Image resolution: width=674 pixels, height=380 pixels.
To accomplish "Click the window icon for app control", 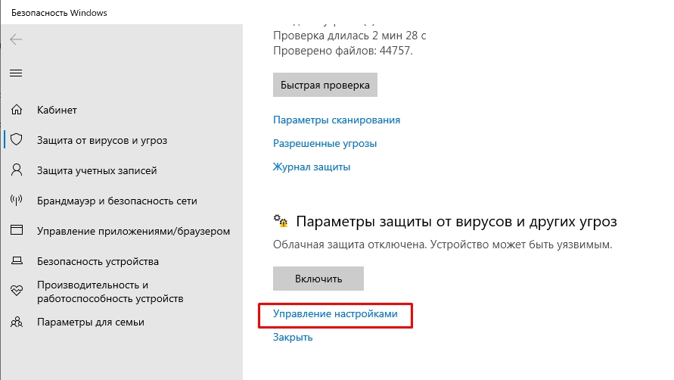I will [17, 230].
